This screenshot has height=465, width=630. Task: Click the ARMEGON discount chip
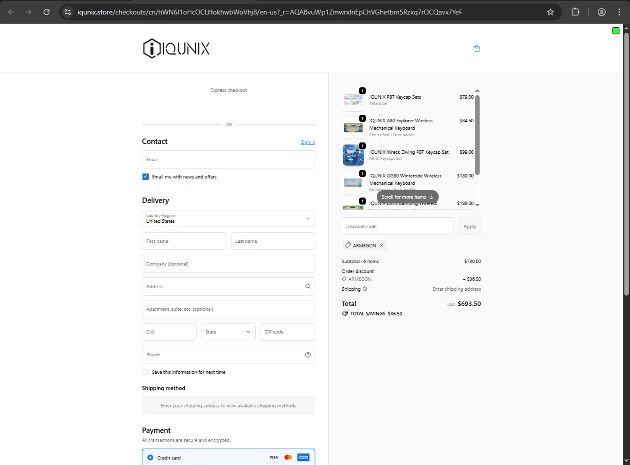(364, 245)
